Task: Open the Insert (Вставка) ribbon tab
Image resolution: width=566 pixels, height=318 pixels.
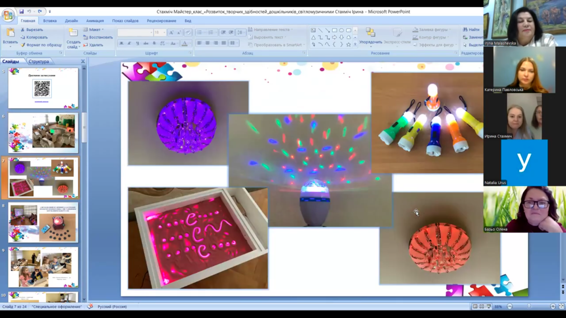Action: click(x=50, y=21)
